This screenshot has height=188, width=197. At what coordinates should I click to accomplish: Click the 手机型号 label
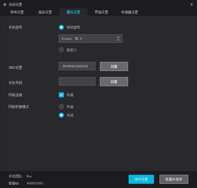(15, 27)
